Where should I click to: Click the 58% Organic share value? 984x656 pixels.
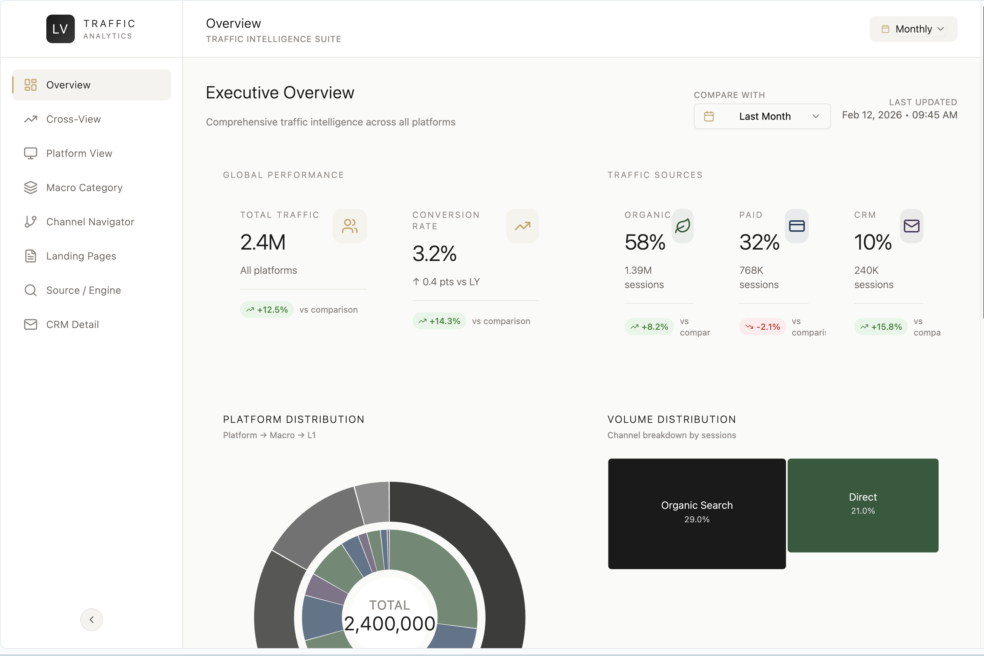click(x=644, y=242)
